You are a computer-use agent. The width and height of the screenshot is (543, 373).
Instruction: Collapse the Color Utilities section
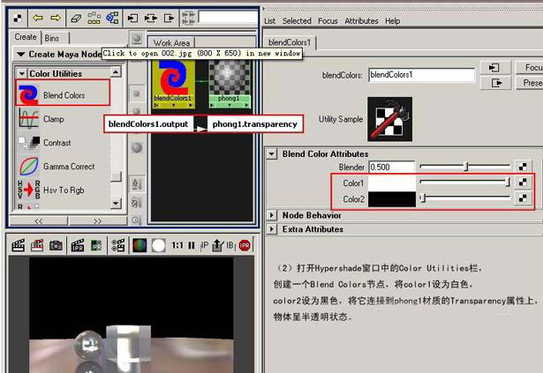[22, 73]
